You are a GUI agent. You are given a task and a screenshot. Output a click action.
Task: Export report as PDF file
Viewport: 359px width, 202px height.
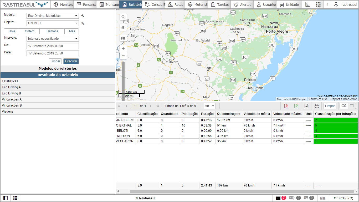286,106
